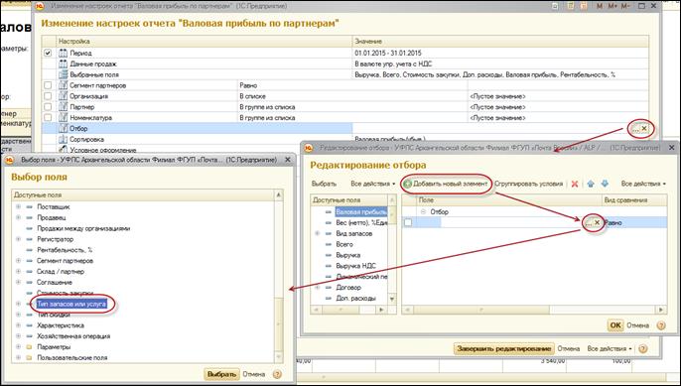
Task: Collapse the Отбор group in filter table
Action: [424, 212]
